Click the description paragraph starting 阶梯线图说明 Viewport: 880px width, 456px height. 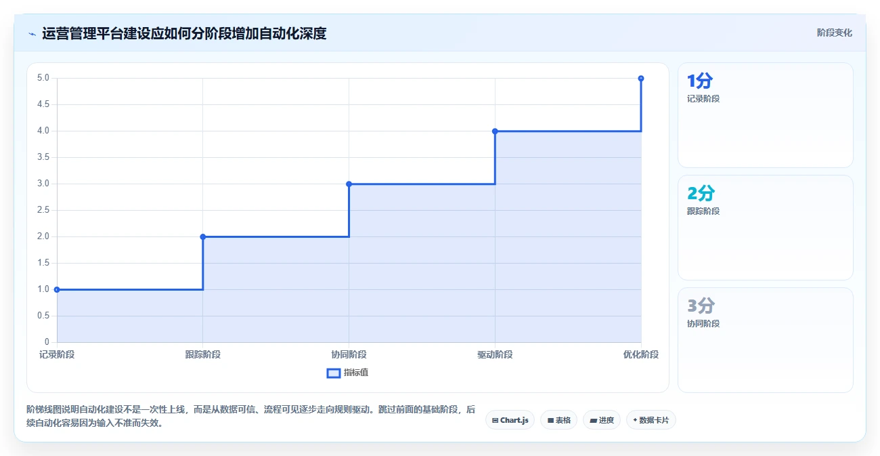[250, 417]
